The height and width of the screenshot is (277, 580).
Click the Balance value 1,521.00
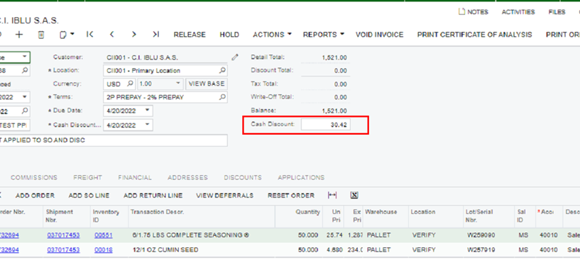coord(334,111)
